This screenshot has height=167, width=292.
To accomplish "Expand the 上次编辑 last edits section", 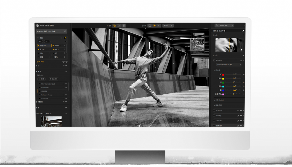I will [66, 102].
